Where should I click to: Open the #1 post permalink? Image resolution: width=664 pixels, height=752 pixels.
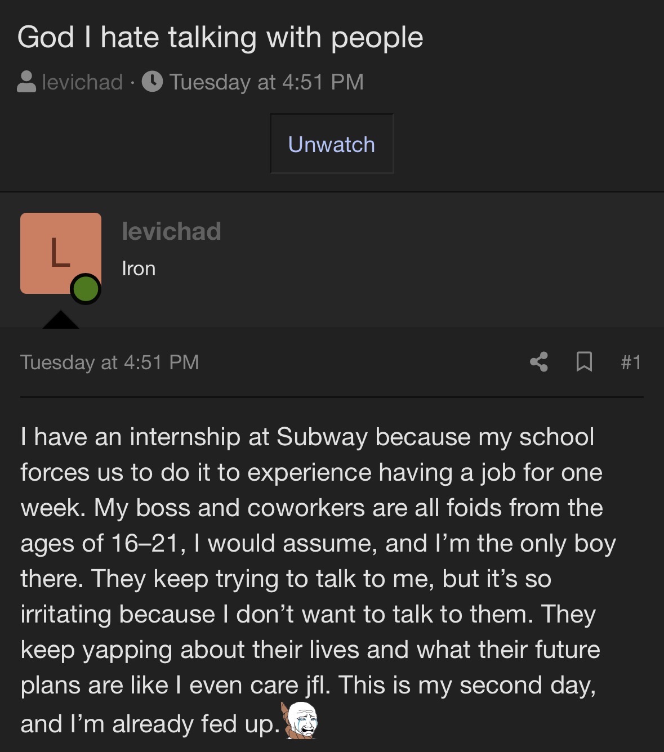click(x=631, y=362)
